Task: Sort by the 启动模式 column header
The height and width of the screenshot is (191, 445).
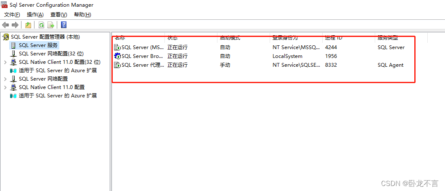Action: (230, 38)
